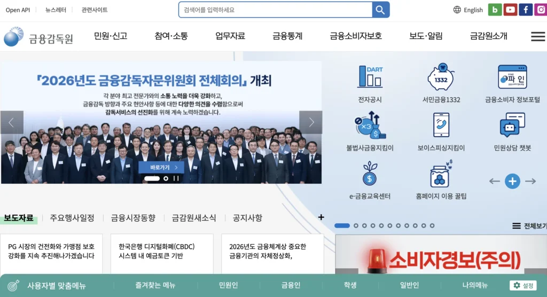Open 전체보기 list menu
This screenshot has height=297, width=547.
529,226
